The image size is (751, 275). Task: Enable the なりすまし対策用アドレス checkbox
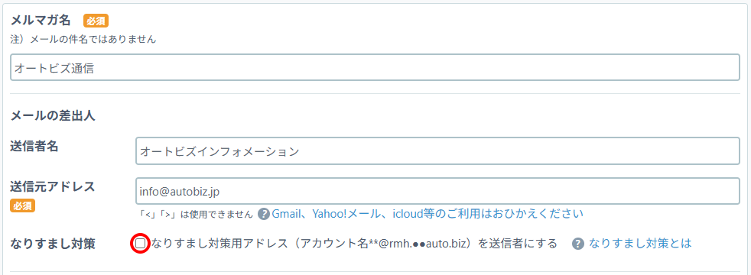140,244
